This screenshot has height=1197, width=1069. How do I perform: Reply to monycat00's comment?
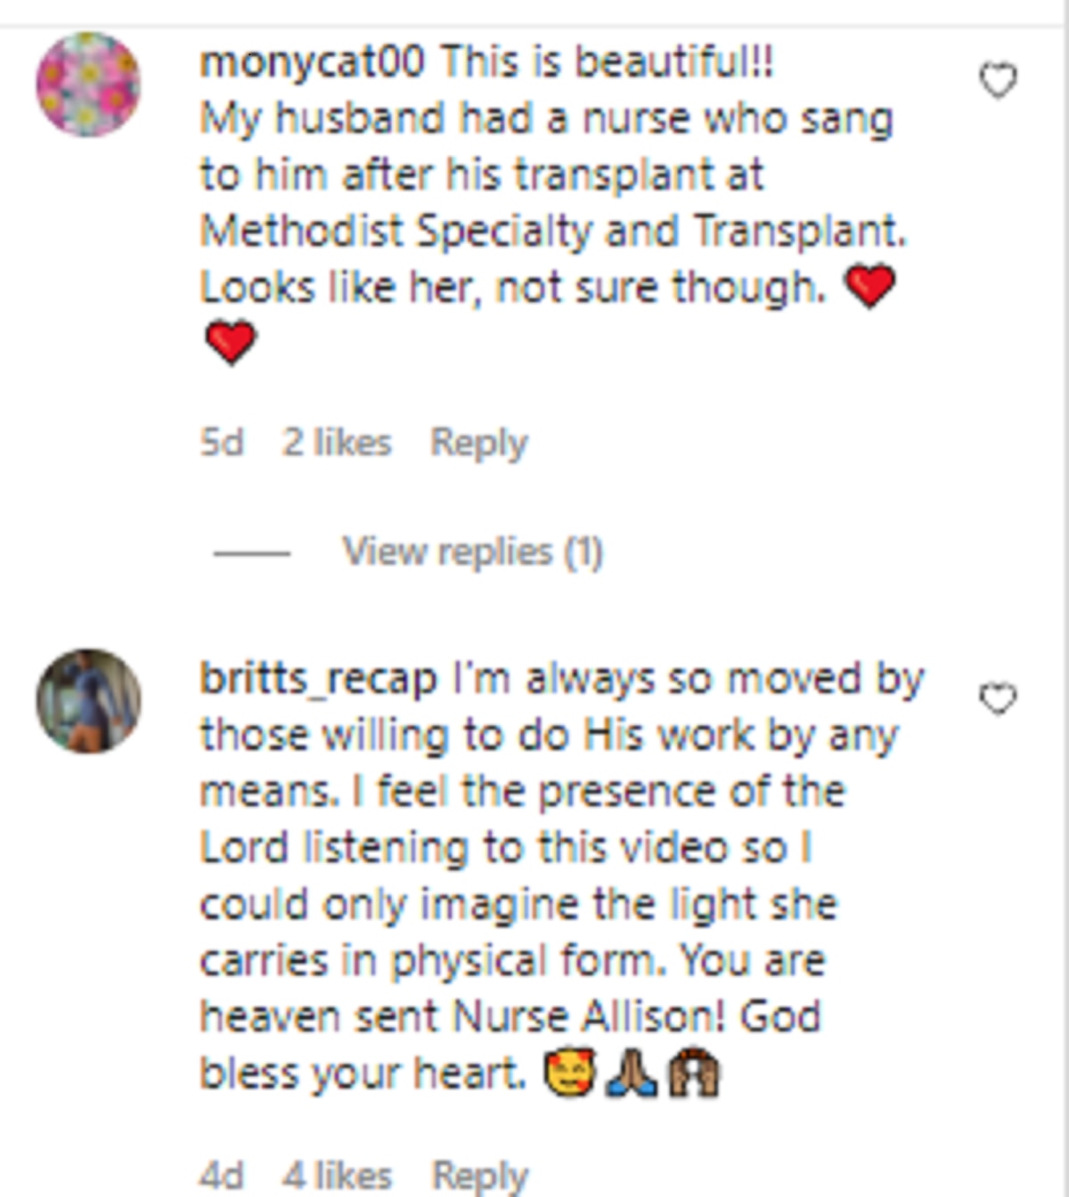[478, 443]
